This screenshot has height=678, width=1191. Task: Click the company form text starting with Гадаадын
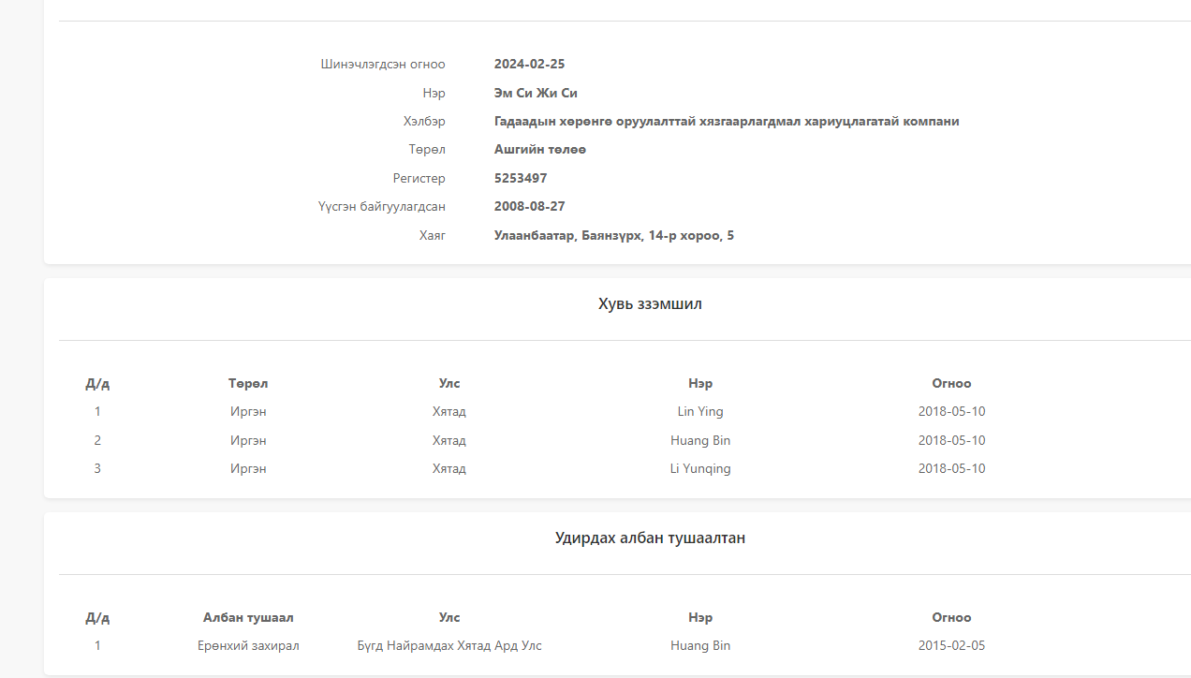pyautogui.click(x=726, y=122)
